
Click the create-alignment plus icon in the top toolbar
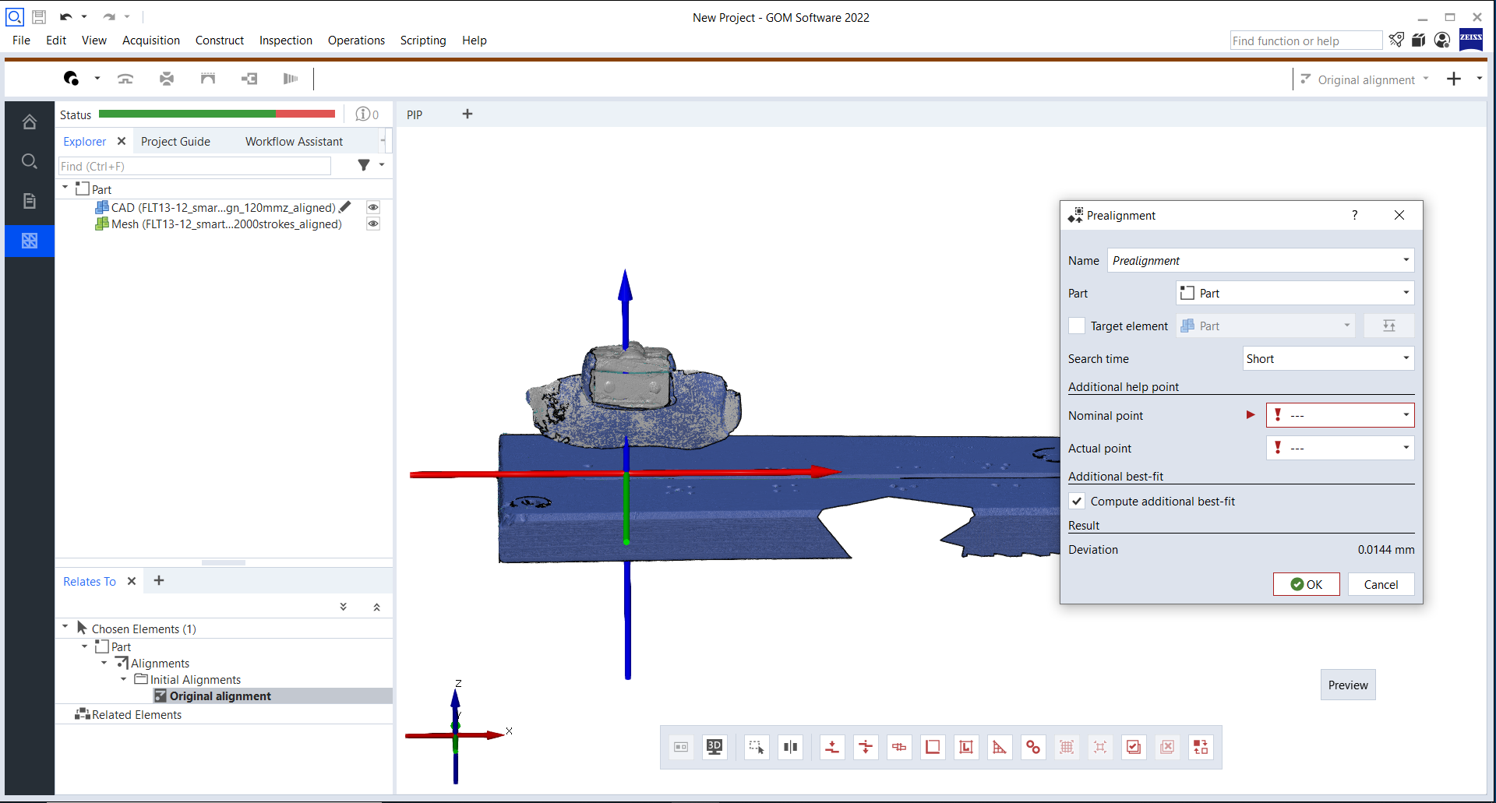1454,79
